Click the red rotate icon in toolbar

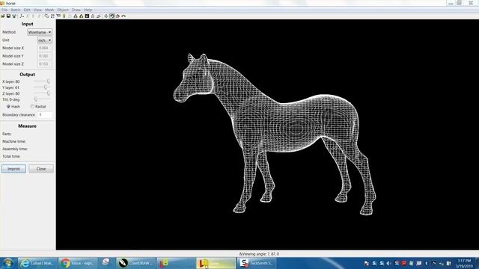(118, 16)
